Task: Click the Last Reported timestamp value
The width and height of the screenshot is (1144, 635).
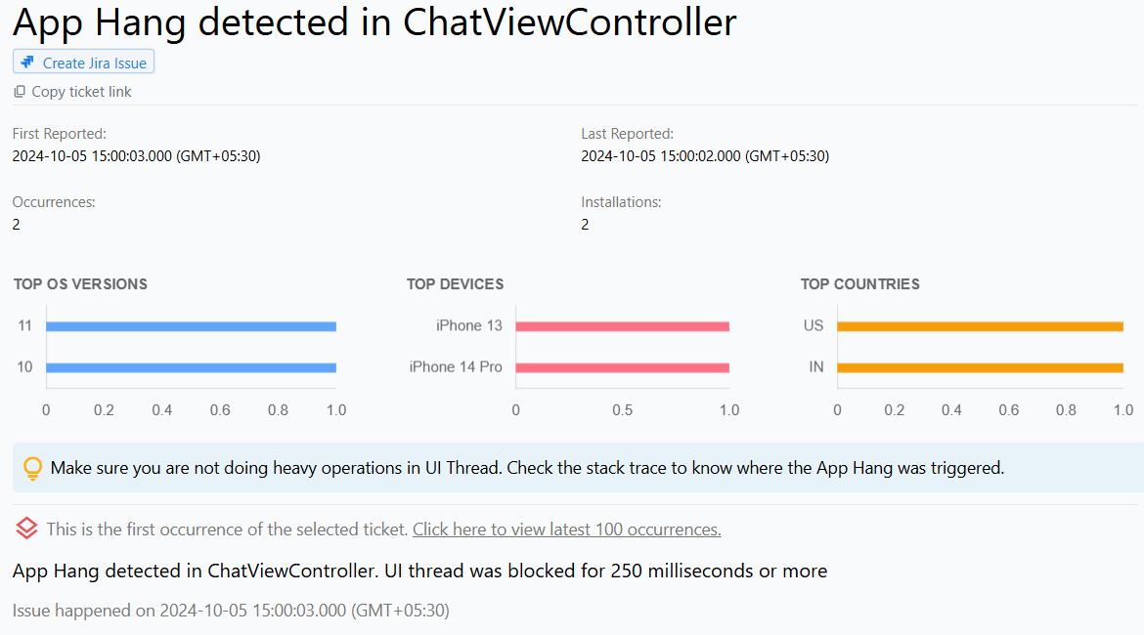Action: click(705, 156)
